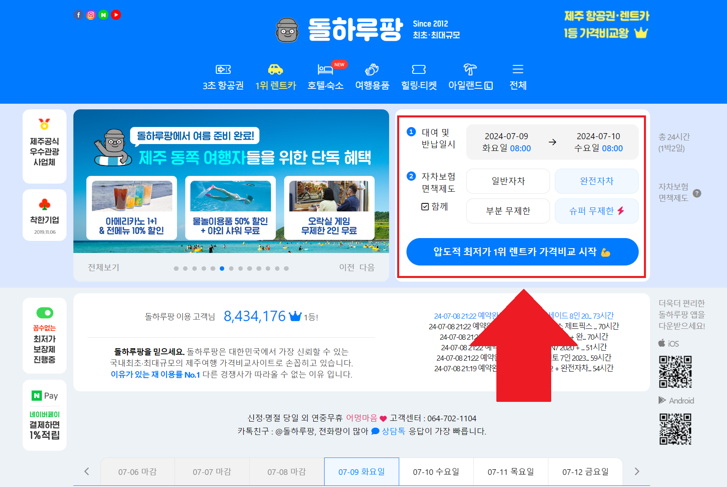Click the 1위 렌트카 car icon
The image size is (727, 487).
(276, 69)
